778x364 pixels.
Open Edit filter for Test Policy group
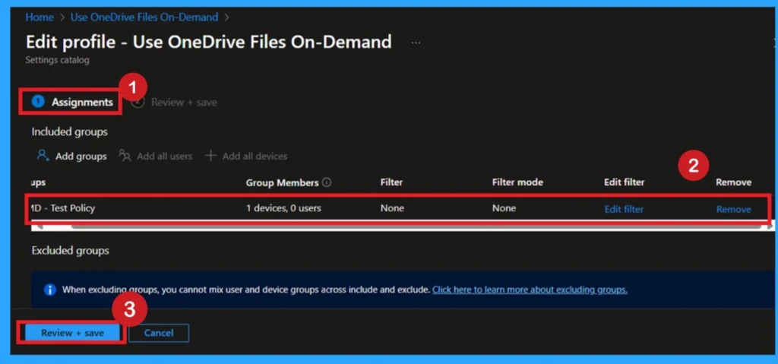coord(624,209)
